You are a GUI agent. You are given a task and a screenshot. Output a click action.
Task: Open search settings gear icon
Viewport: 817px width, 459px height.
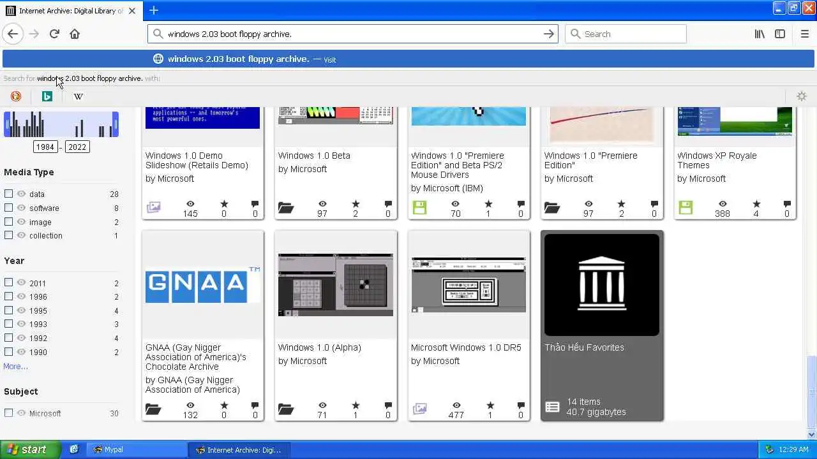click(x=802, y=96)
